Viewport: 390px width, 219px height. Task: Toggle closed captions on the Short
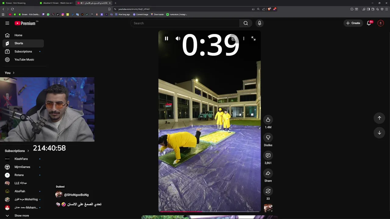coord(234,39)
